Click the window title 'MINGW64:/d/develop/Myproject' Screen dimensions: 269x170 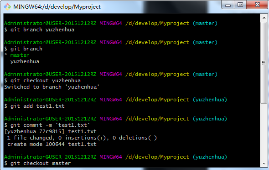click(x=57, y=7)
